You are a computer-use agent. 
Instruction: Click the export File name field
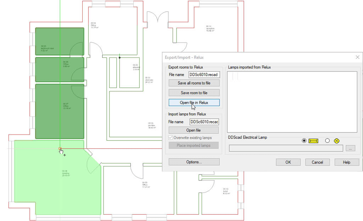coord(204,75)
